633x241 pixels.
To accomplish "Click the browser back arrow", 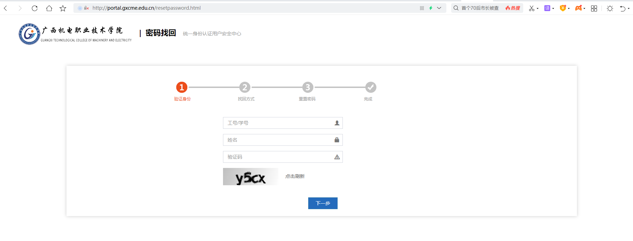I will (x=6, y=8).
